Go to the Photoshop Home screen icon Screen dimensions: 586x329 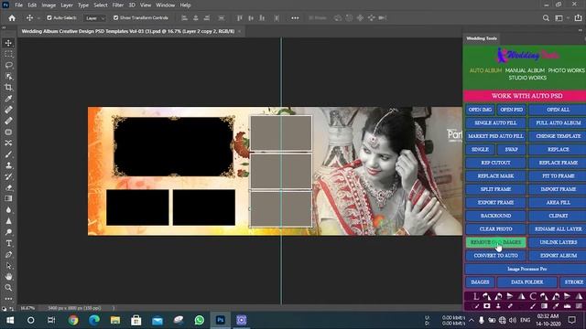(x=12, y=18)
